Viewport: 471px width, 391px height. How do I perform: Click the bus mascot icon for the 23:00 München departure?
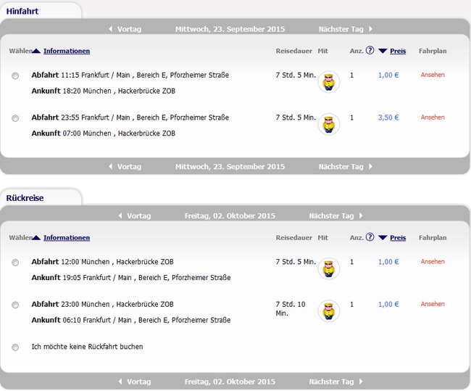[330, 310]
